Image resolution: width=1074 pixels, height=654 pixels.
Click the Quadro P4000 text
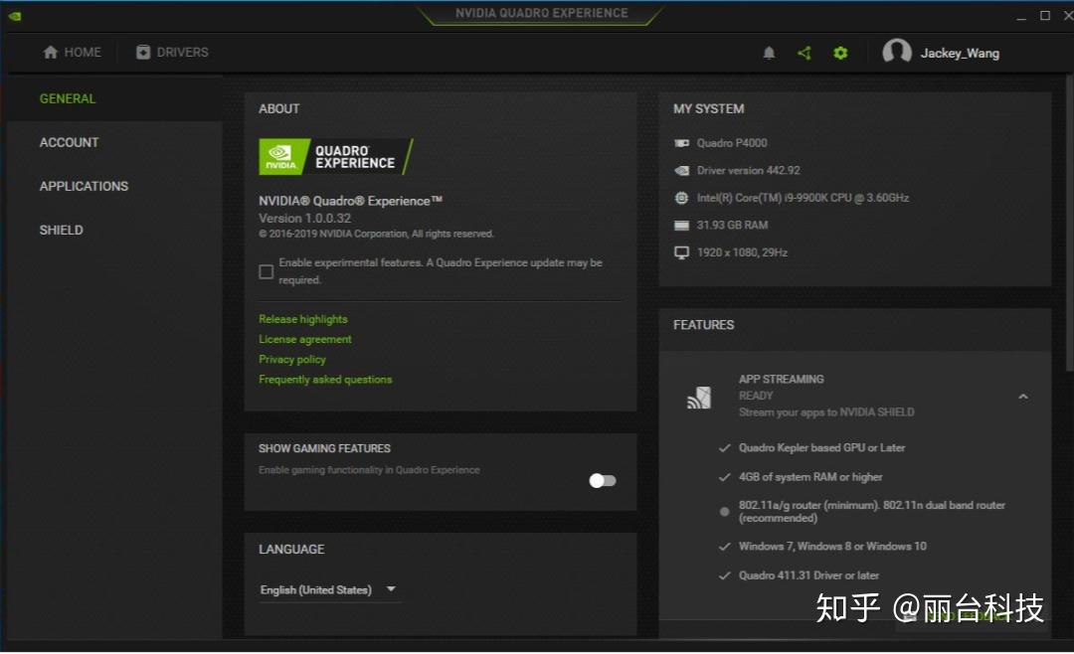732,143
